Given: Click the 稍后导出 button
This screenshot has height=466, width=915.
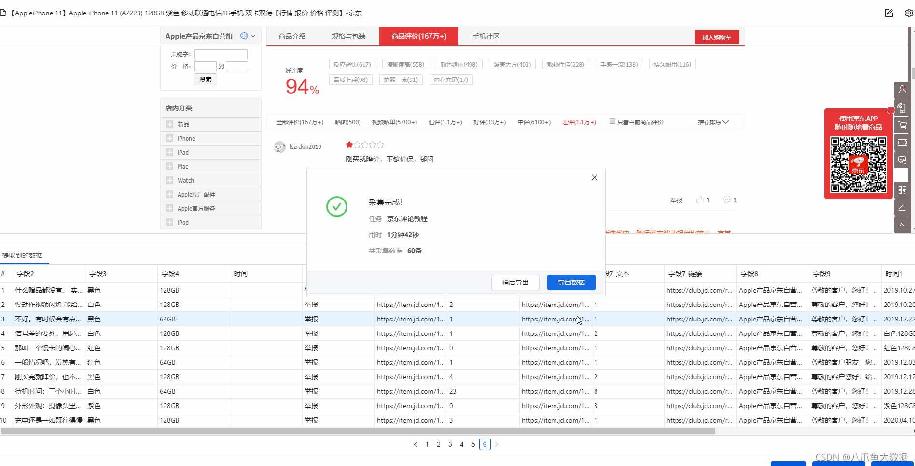Looking at the screenshot, I should pos(515,282).
